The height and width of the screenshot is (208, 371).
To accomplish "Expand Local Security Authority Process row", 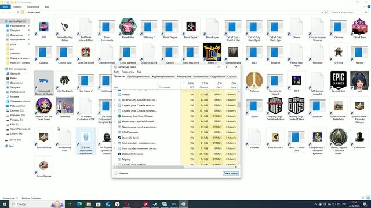I will click(115, 100).
